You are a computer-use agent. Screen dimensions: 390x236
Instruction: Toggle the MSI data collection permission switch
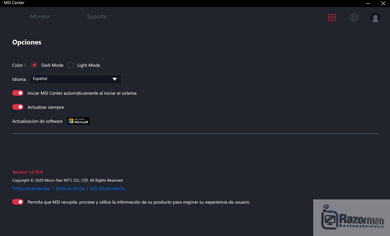tap(18, 202)
